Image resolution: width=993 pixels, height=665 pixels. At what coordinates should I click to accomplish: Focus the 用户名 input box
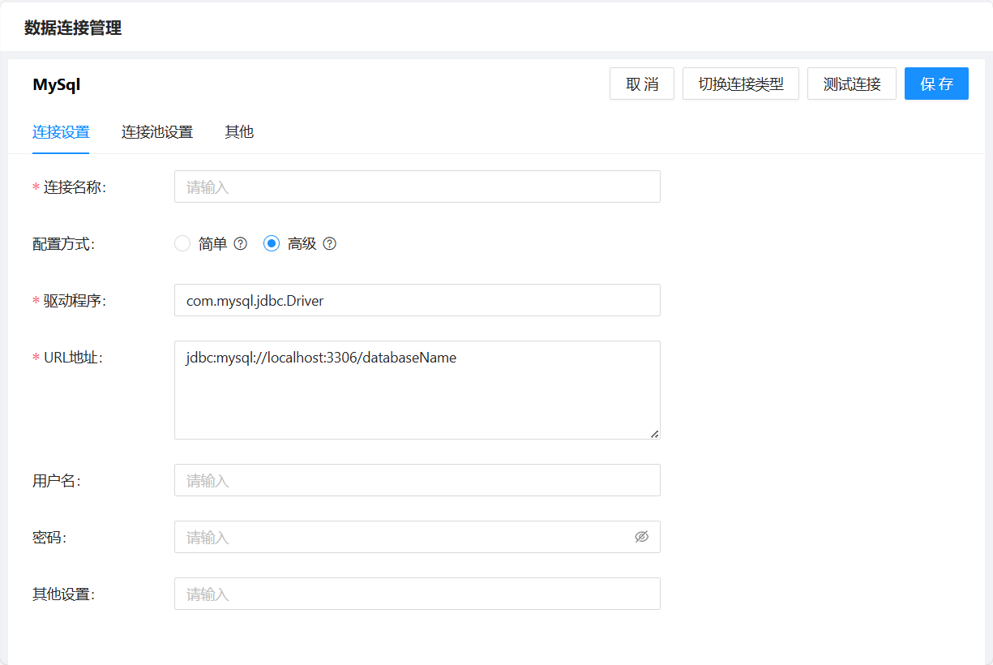(x=417, y=480)
